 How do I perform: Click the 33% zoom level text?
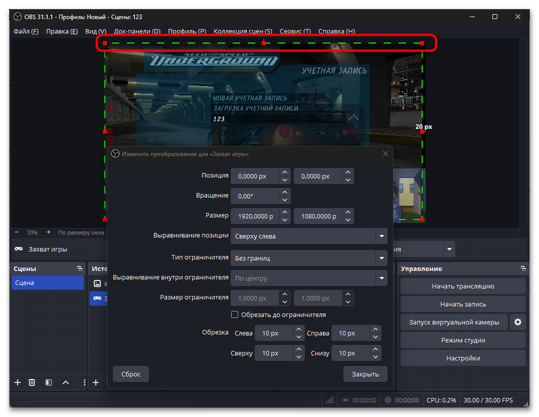32,232
